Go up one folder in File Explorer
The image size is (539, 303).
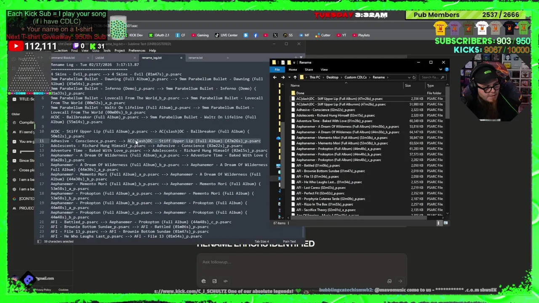click(295, 77)
